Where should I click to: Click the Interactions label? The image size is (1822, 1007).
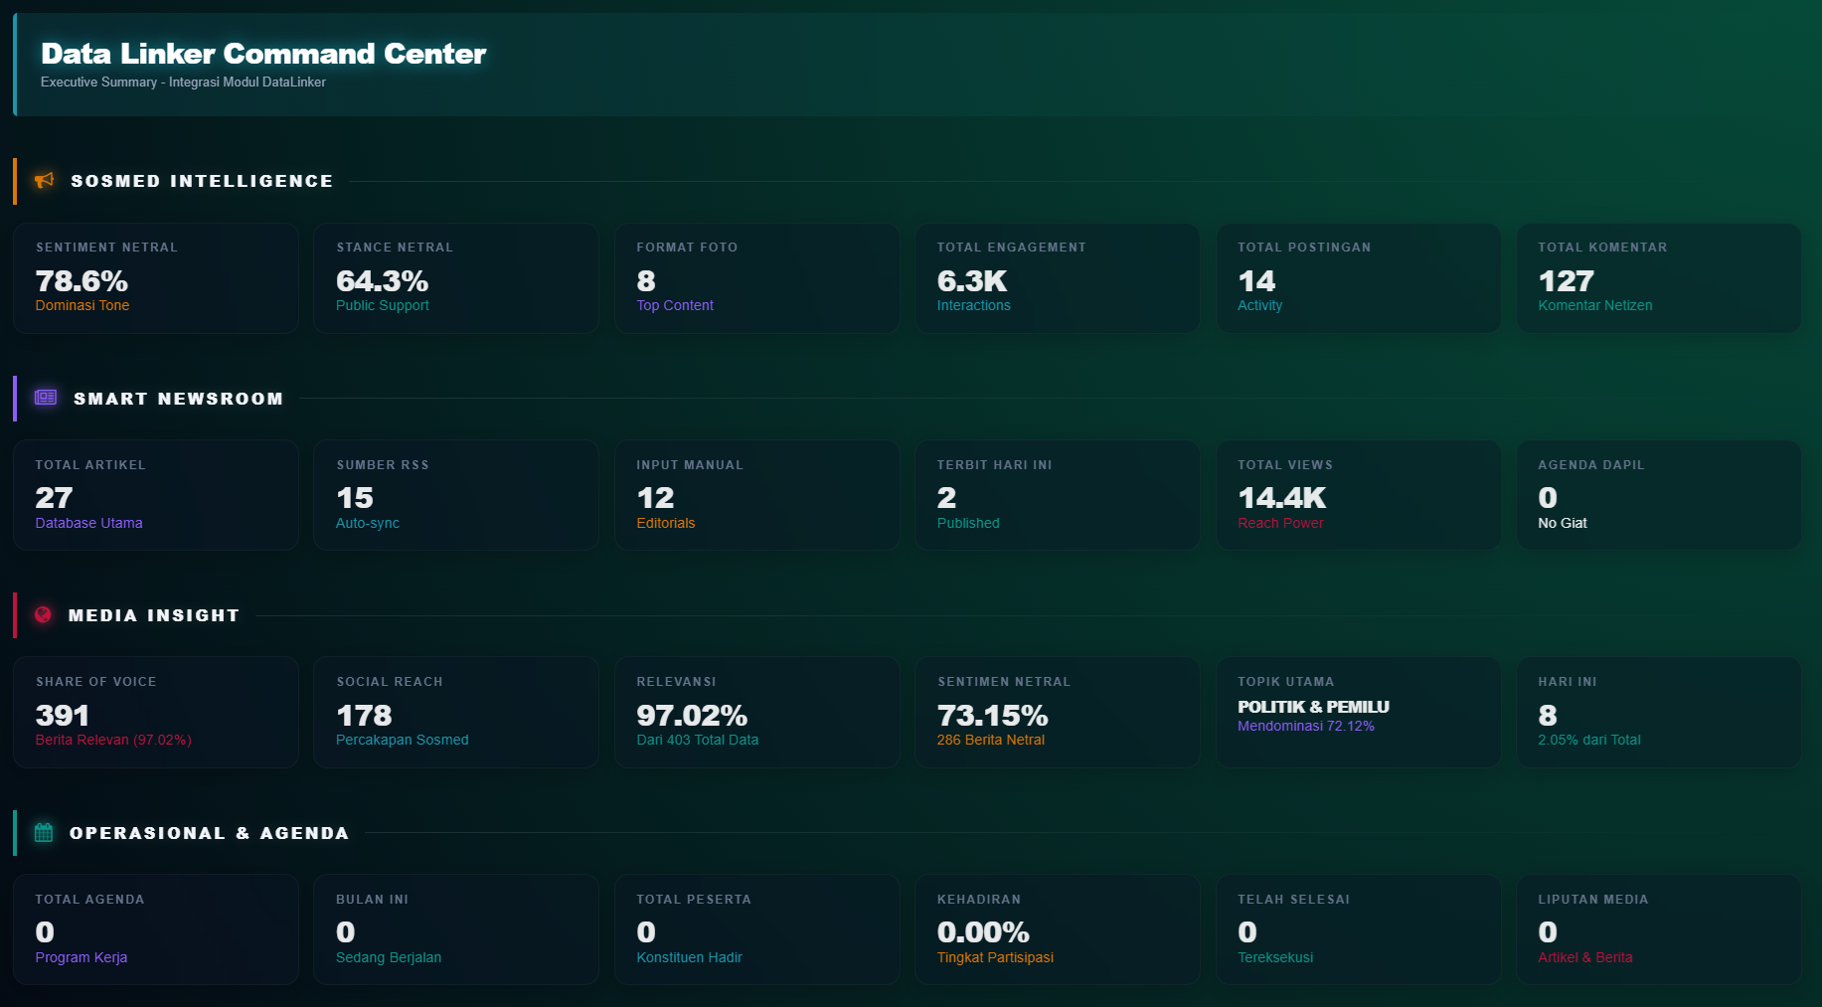point(974,306)
